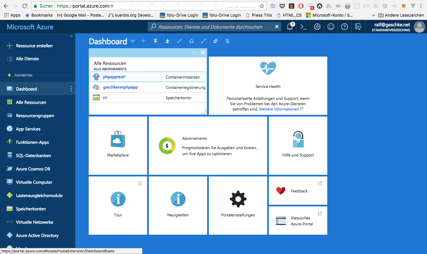
Task: Open Ressourcengruppen in sidebar
Action: (37, 116)
